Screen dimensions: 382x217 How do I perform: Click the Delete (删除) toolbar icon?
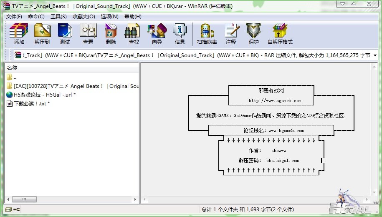click(111, 34)
